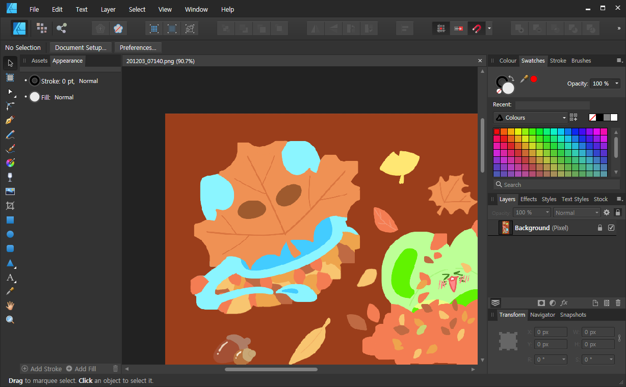Image resolution: width=626 pixels, height=387 pixels.
Task: Select the Zoom tool
Action: [10, 320]
